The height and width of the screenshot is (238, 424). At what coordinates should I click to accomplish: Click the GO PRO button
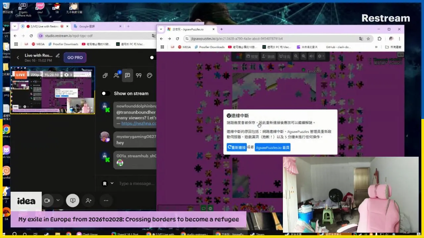(75, 58)
